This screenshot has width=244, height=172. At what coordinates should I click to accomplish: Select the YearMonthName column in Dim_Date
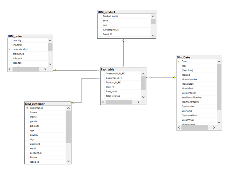pyautogui.click(x=197, y=102)
